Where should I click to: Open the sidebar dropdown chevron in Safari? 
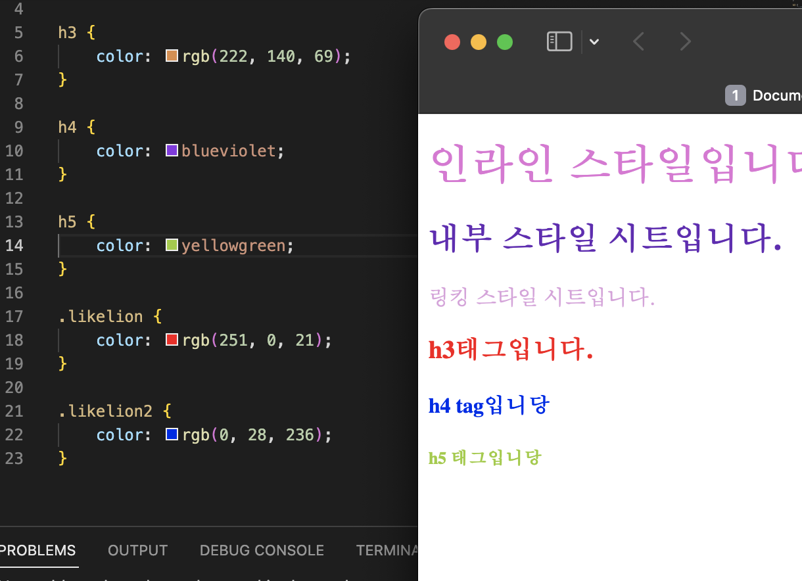click(594, 42)
